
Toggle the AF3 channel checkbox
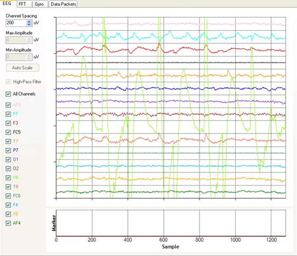click(x=8, y=105)
